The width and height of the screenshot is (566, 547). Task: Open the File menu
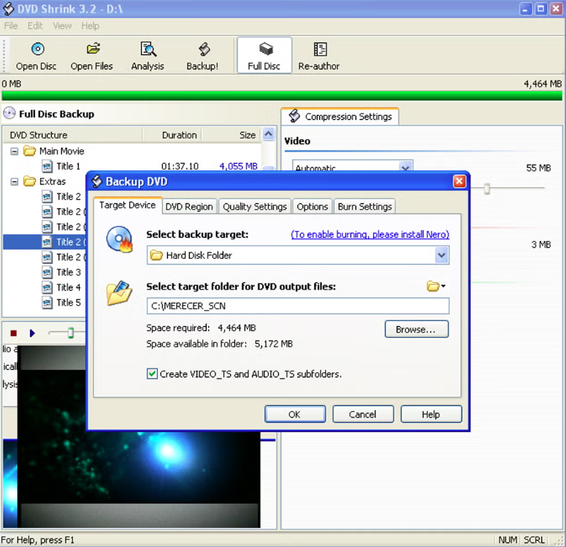point(11,26)
